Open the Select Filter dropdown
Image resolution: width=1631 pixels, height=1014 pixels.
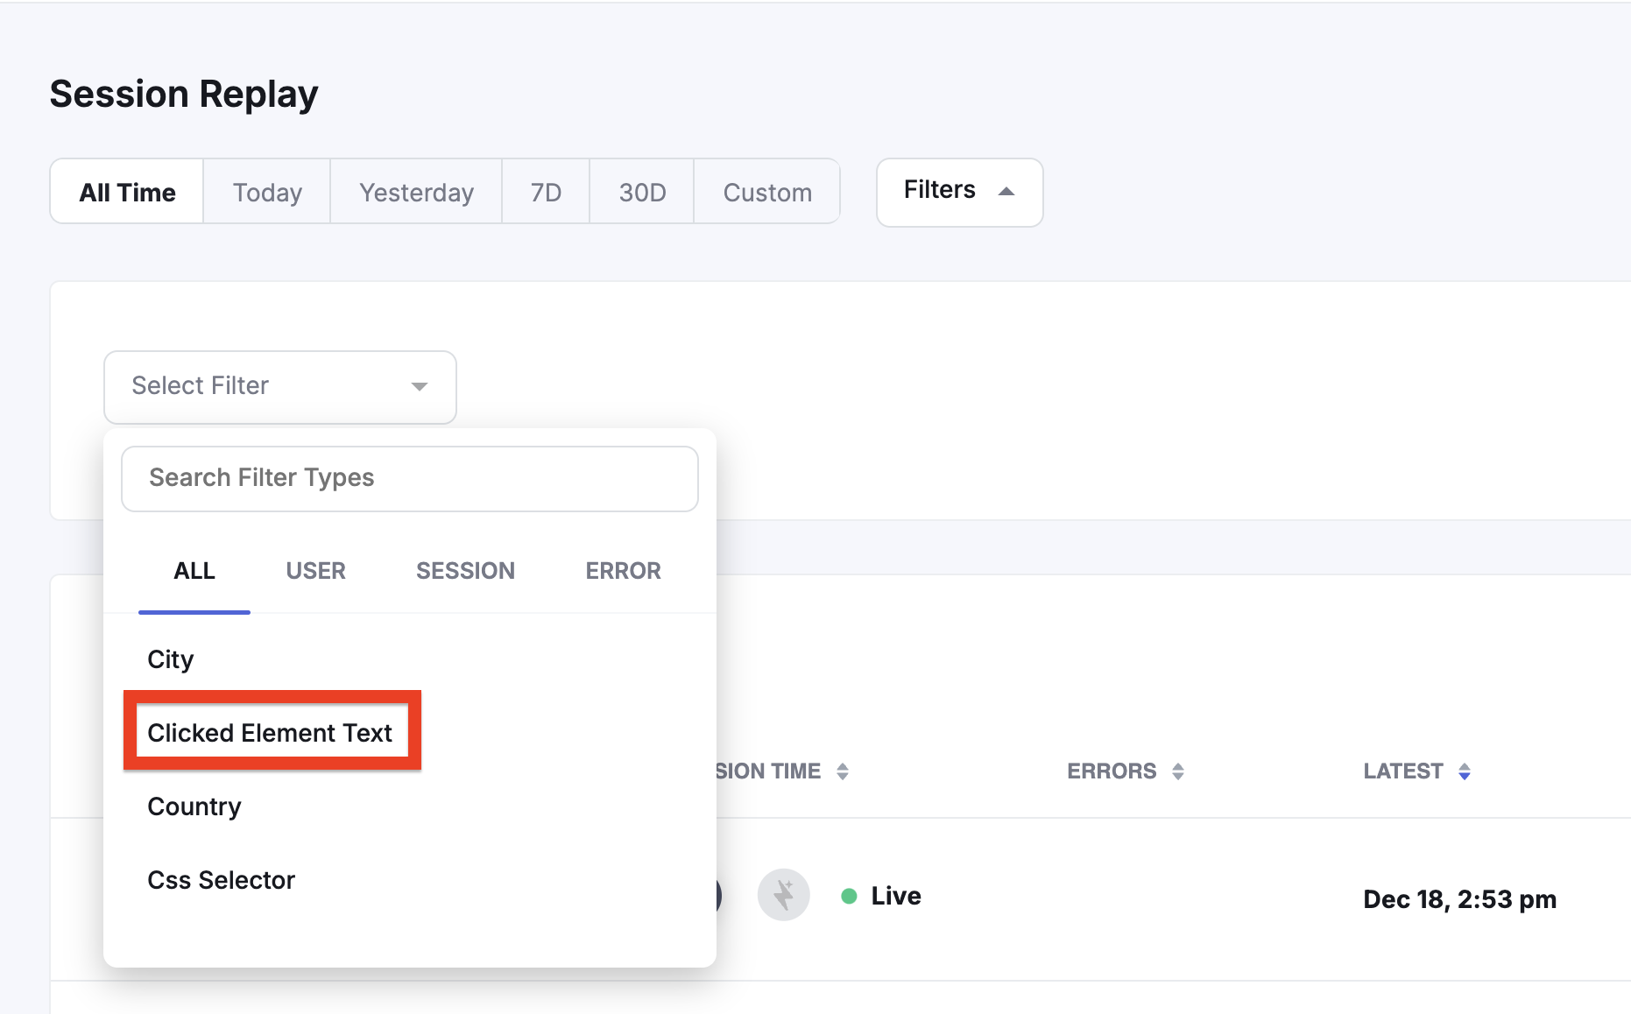pos(279,386)
